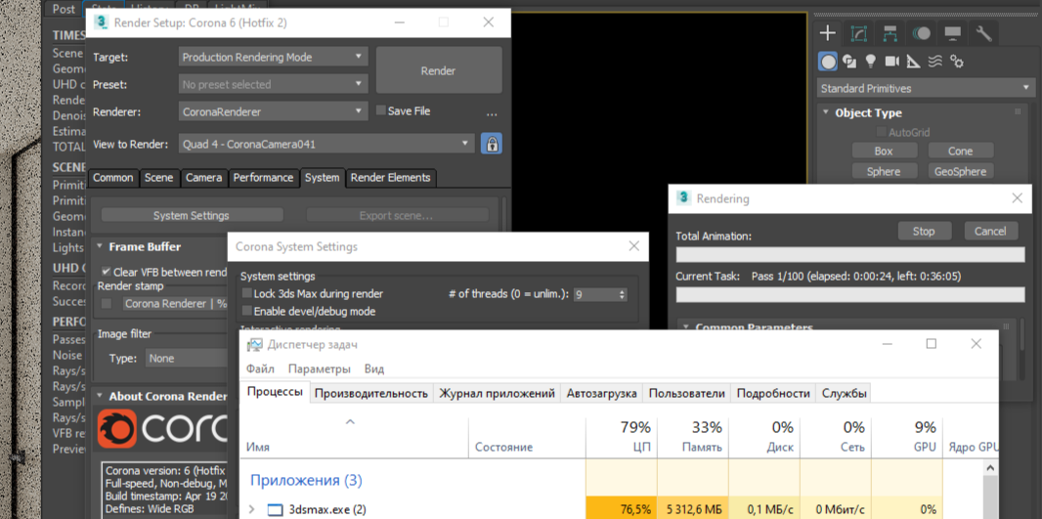
Task: Click the Task Manager title bar icon
Action: coord(254,344)
